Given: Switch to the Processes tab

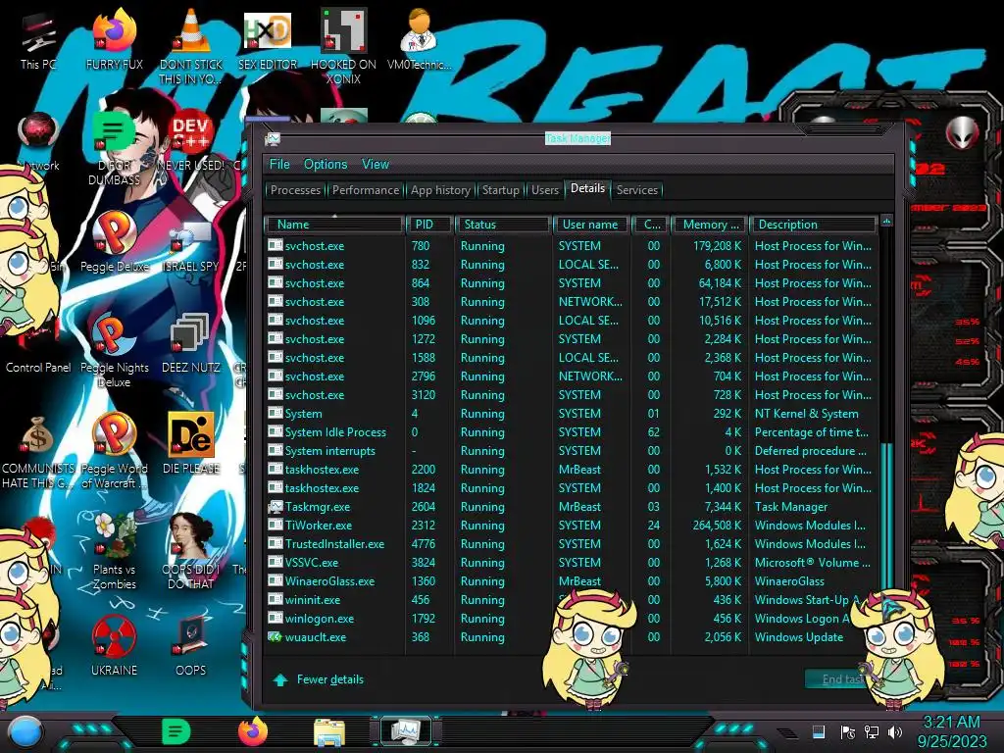Looking at the screenshot, I should point(295,189).
